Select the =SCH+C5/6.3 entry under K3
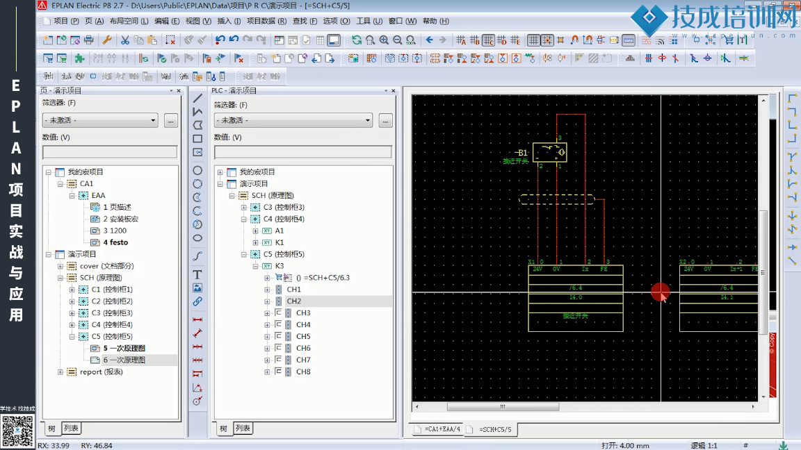Image resolution: width=801 pixels, height=450 pixels. point(323,278)
